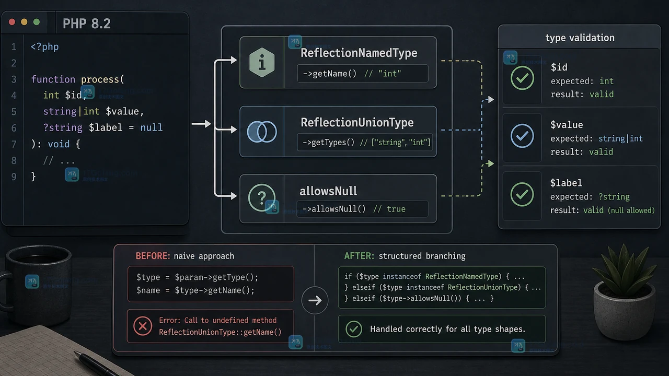Screen dimensions: 669x376
Task: Click 'function process(' code line
Action: [77, 79]
